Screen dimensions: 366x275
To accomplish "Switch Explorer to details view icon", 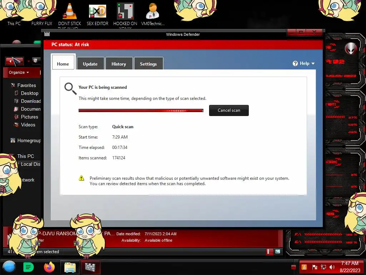I will (x=269, y=252).
